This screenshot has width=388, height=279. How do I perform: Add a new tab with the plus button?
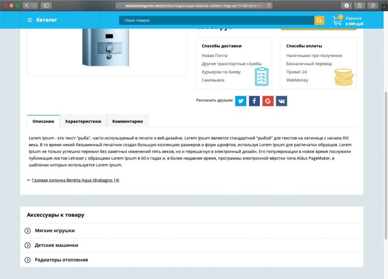[x=384, y=8]
